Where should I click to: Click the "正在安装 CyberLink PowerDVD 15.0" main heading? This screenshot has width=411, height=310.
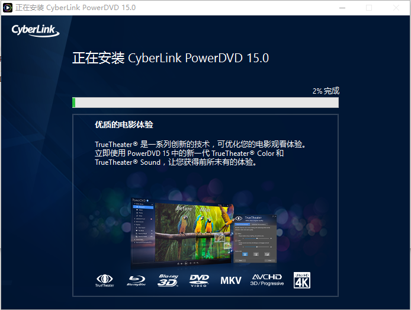[171, 58]
